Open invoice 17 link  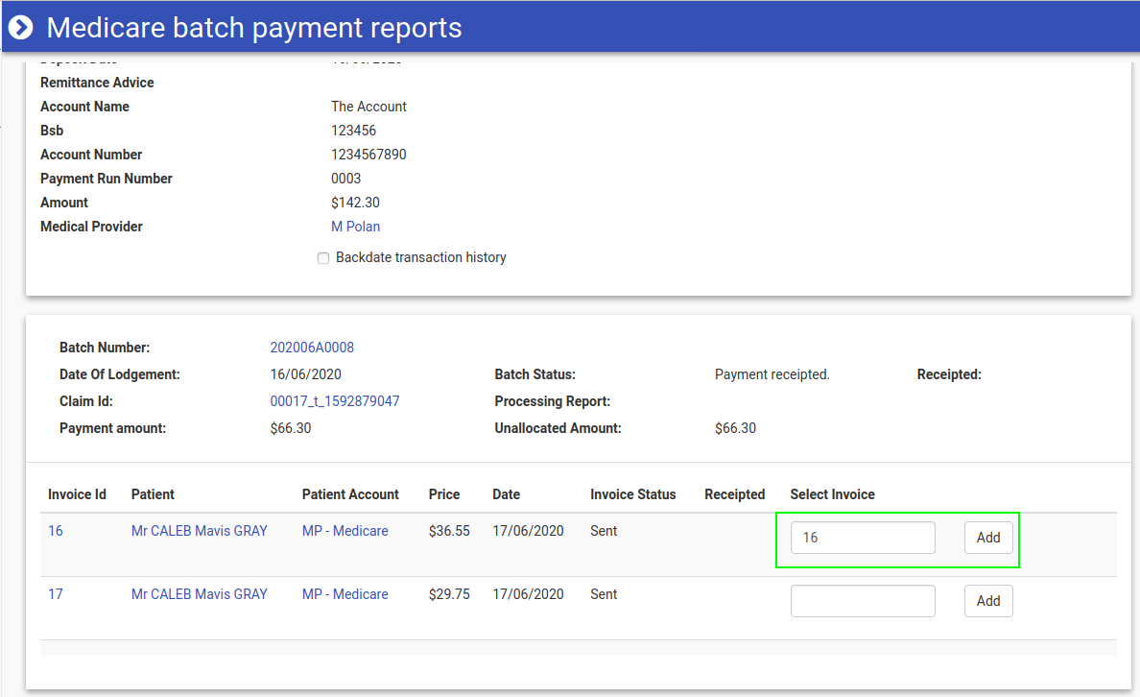pyautogui.click(x=56, y=594)
